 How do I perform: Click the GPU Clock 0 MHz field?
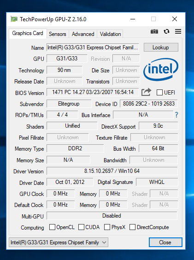coord(60,194)
